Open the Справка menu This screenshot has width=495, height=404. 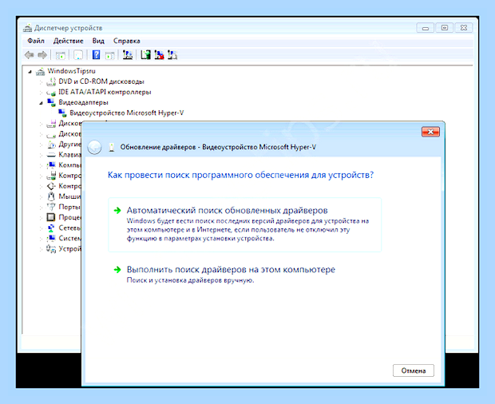pyautogui.click(x=127, y=41)
